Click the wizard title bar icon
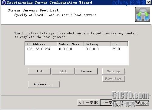Viewport: 152px width, 110px height. [4, 2]
